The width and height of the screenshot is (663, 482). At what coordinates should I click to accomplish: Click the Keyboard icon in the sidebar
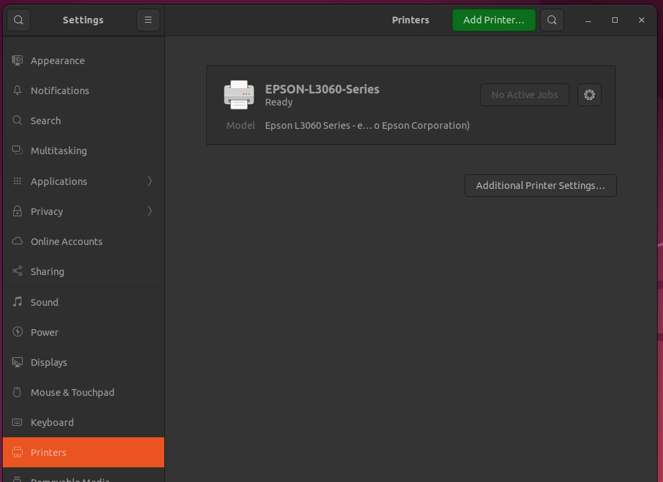pyautogui.click(x=17, y=423)
